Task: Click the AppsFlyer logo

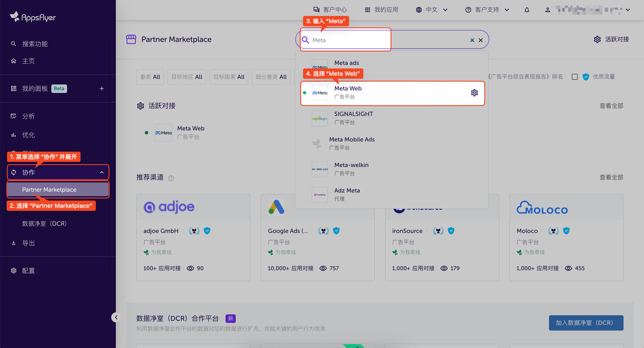Action: pos(33,17)
